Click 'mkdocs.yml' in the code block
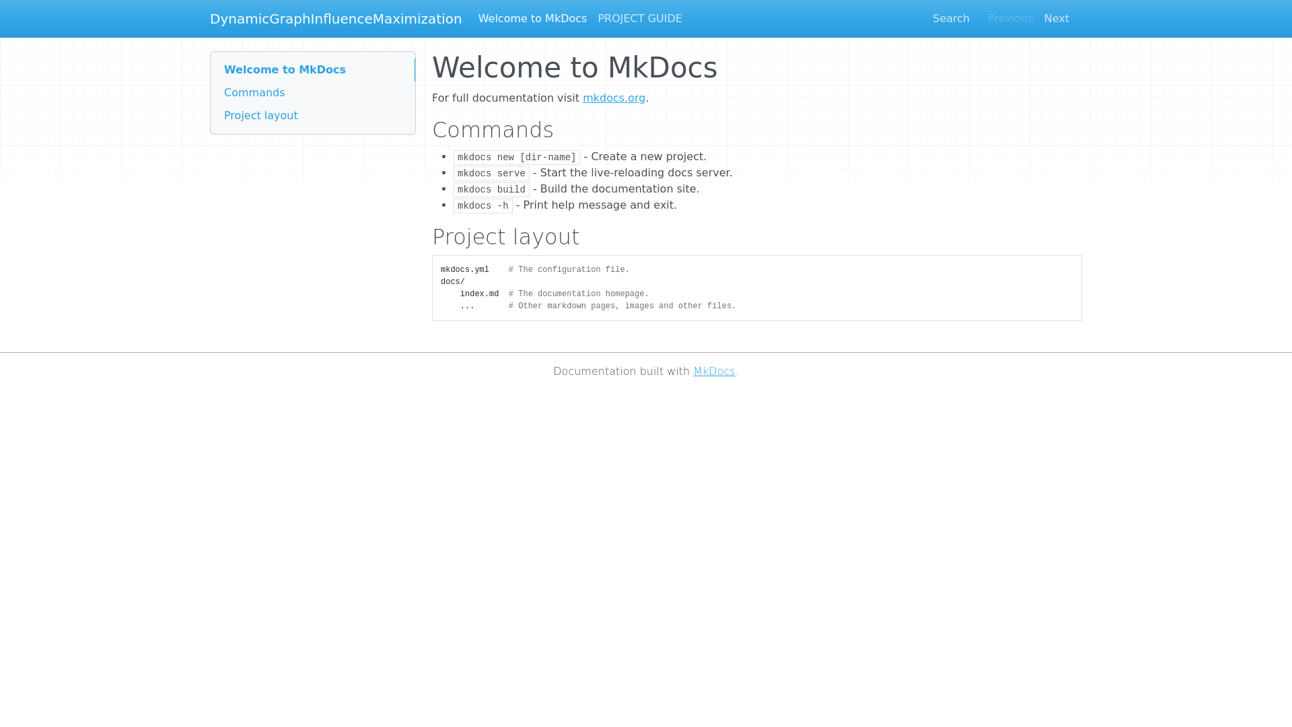 [465, 270]
